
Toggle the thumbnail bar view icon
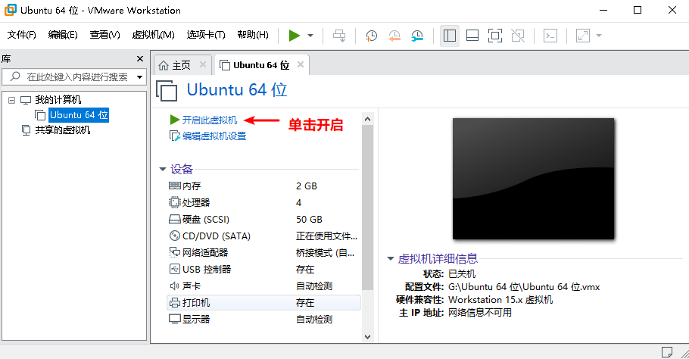472,36
